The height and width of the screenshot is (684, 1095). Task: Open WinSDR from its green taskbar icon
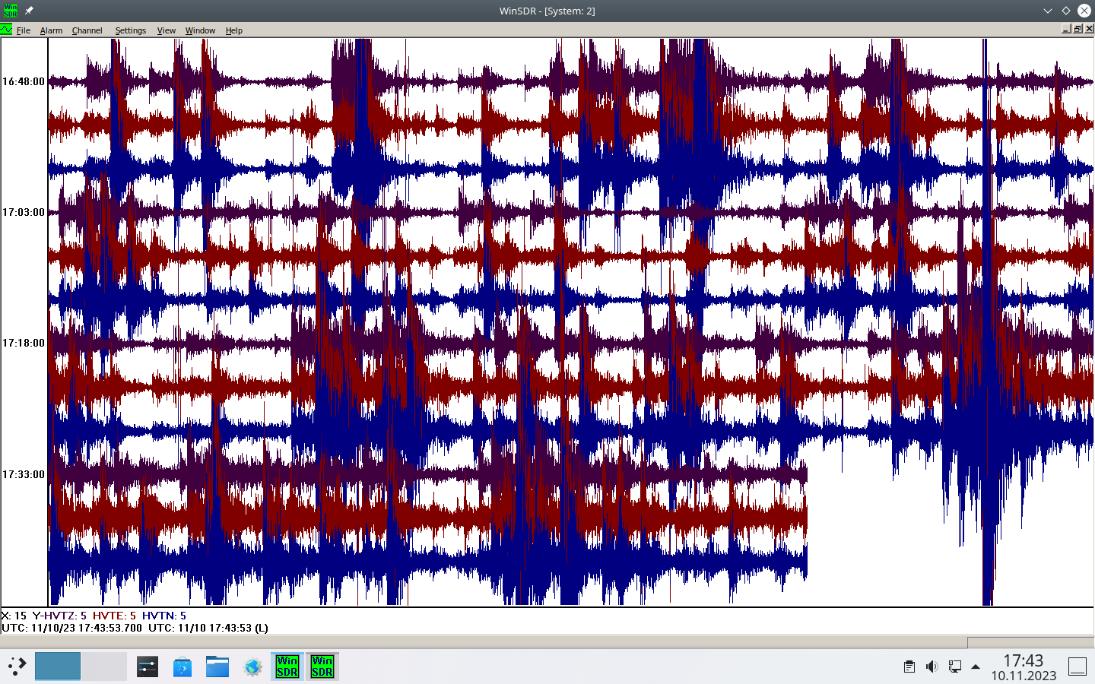pyautogui.click(x=287, y=667)
